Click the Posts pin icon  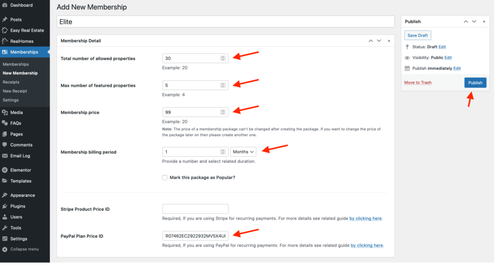(x=5, y=19)
